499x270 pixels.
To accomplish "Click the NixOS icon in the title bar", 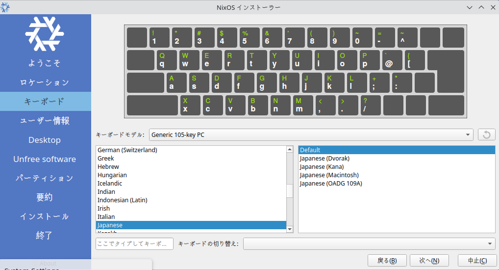I will tap(5, 7).
